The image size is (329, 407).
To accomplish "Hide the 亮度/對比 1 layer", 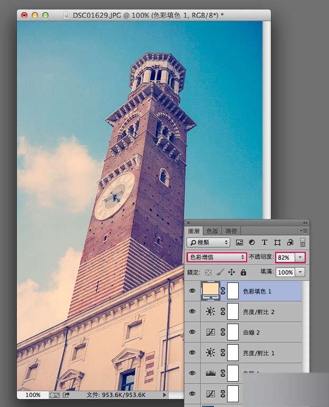I will (x=192, y=353).
